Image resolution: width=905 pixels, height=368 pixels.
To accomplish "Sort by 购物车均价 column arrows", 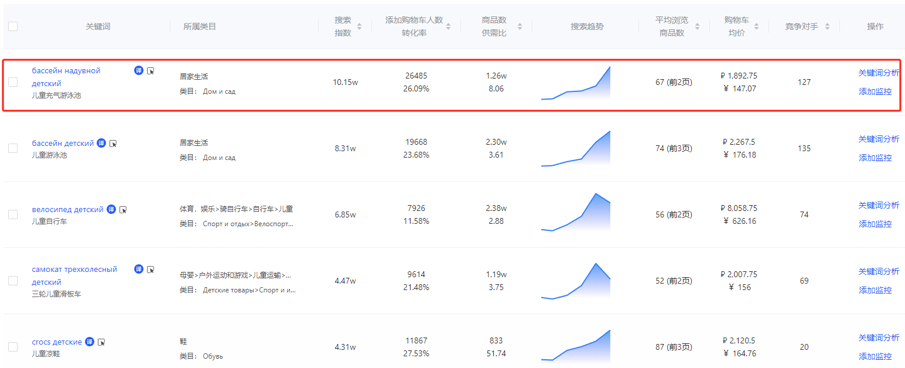I will [x=756, y=26].
